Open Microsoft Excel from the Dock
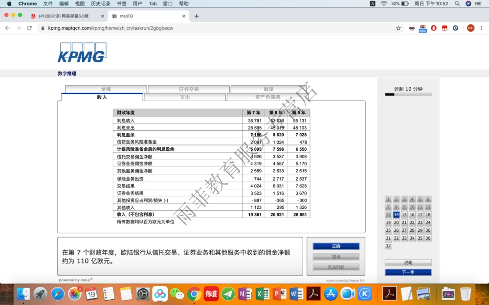 262,294
